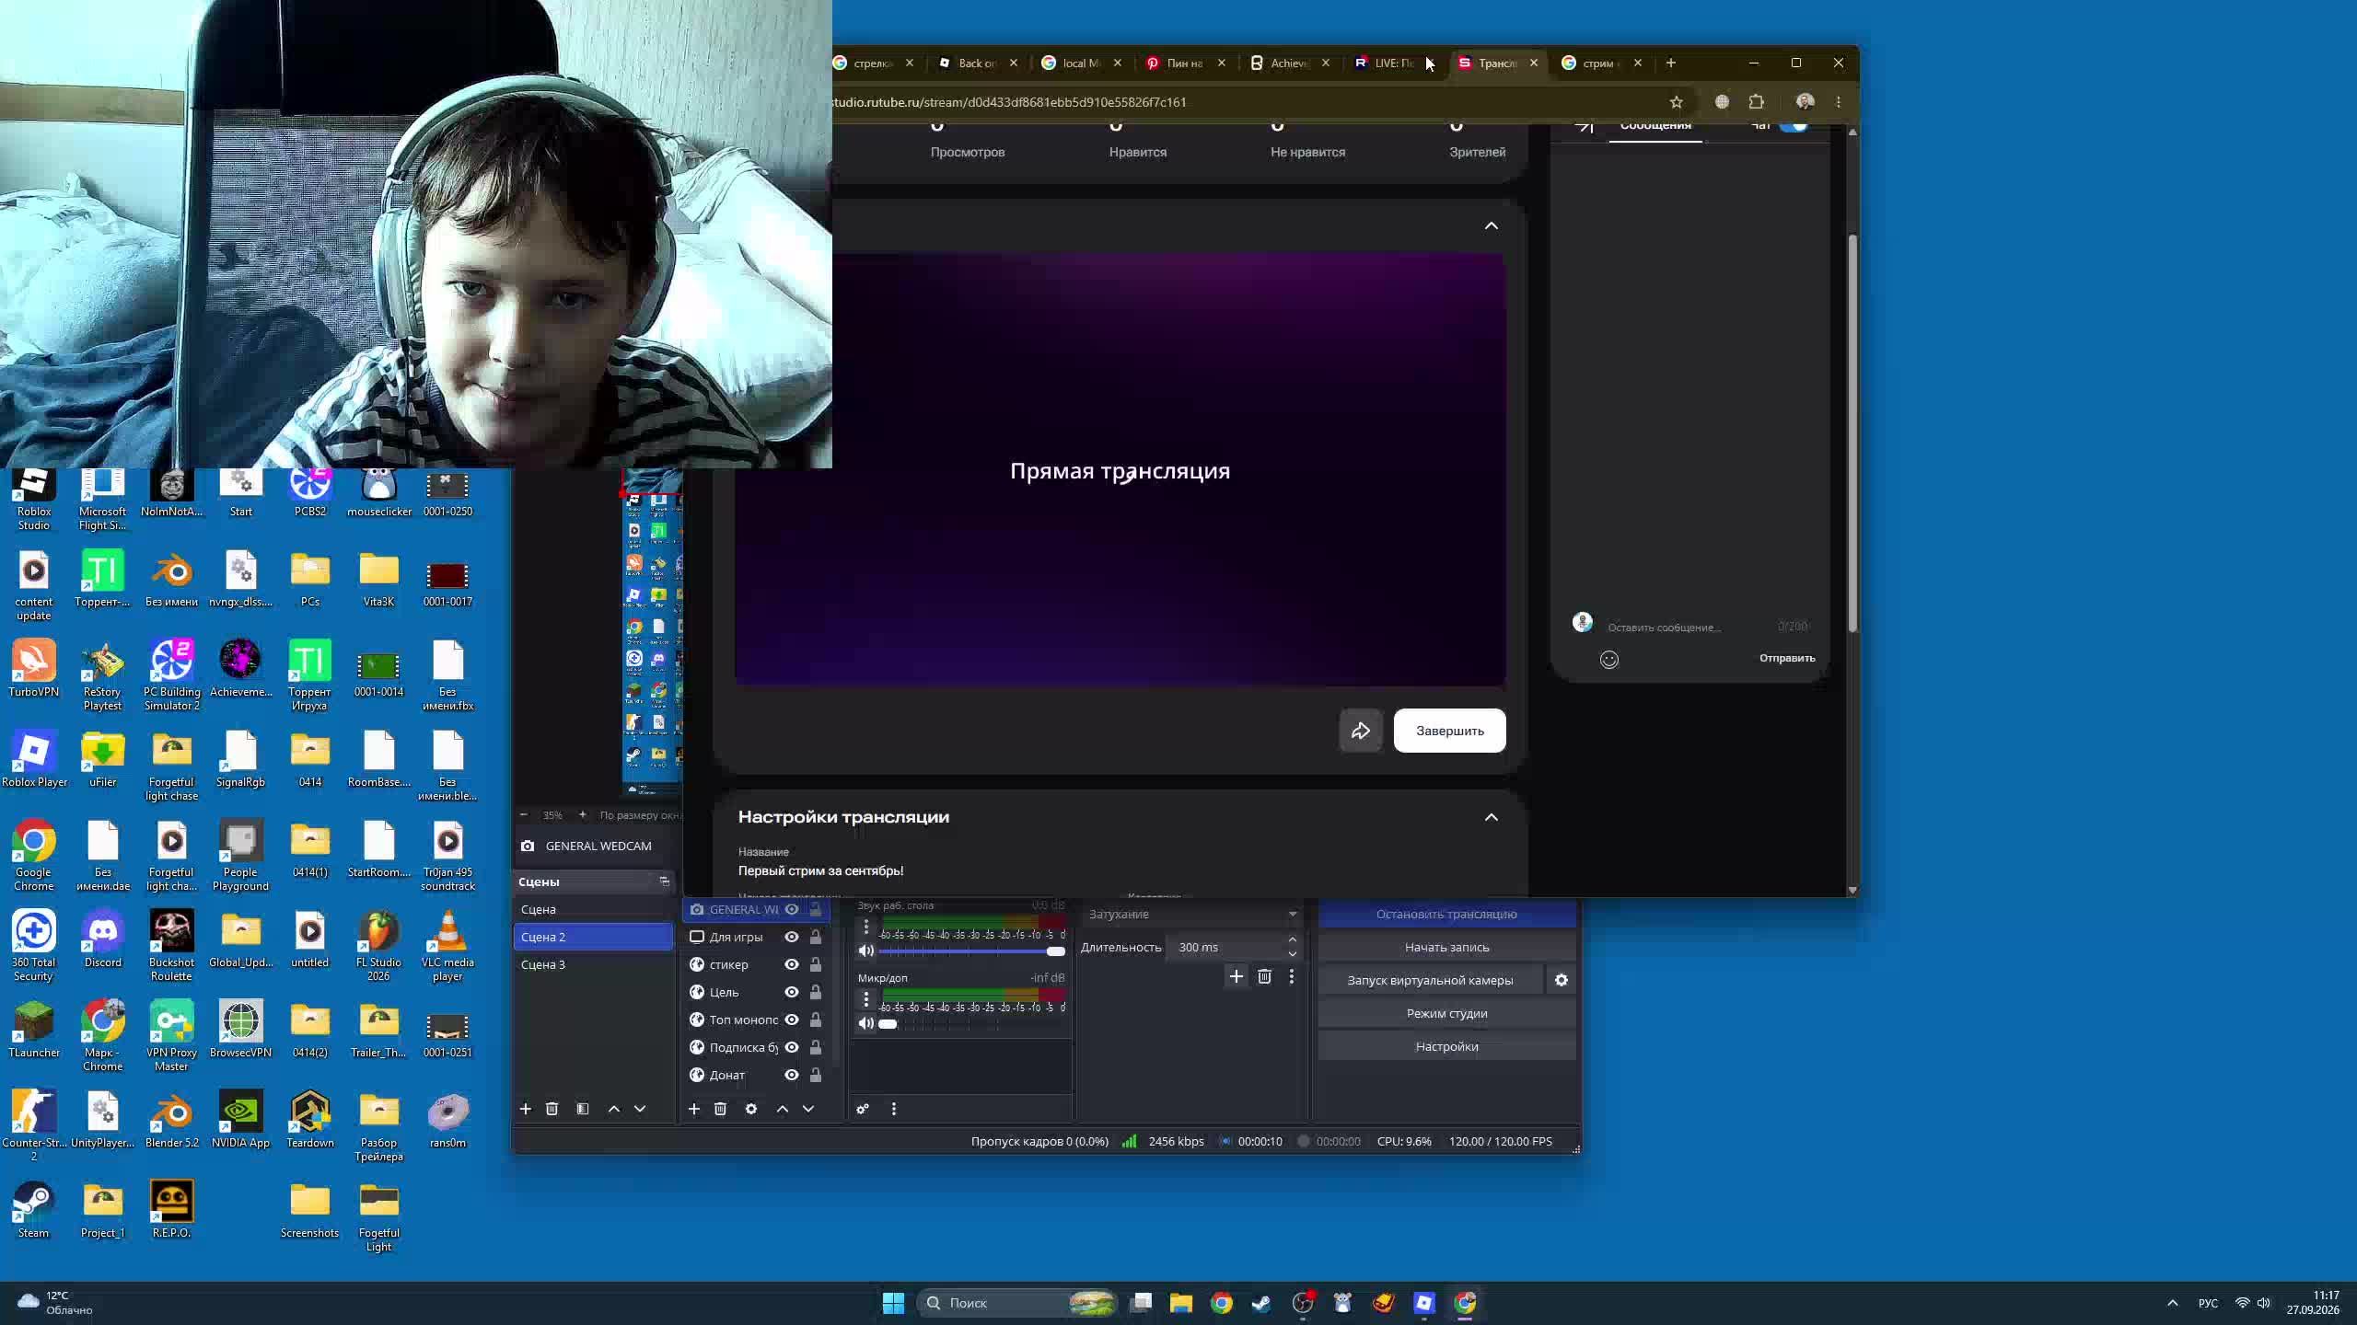2357x1325 pixels.
Task: Select Сцена 3 in the scenes list
Action: point(593,964)
